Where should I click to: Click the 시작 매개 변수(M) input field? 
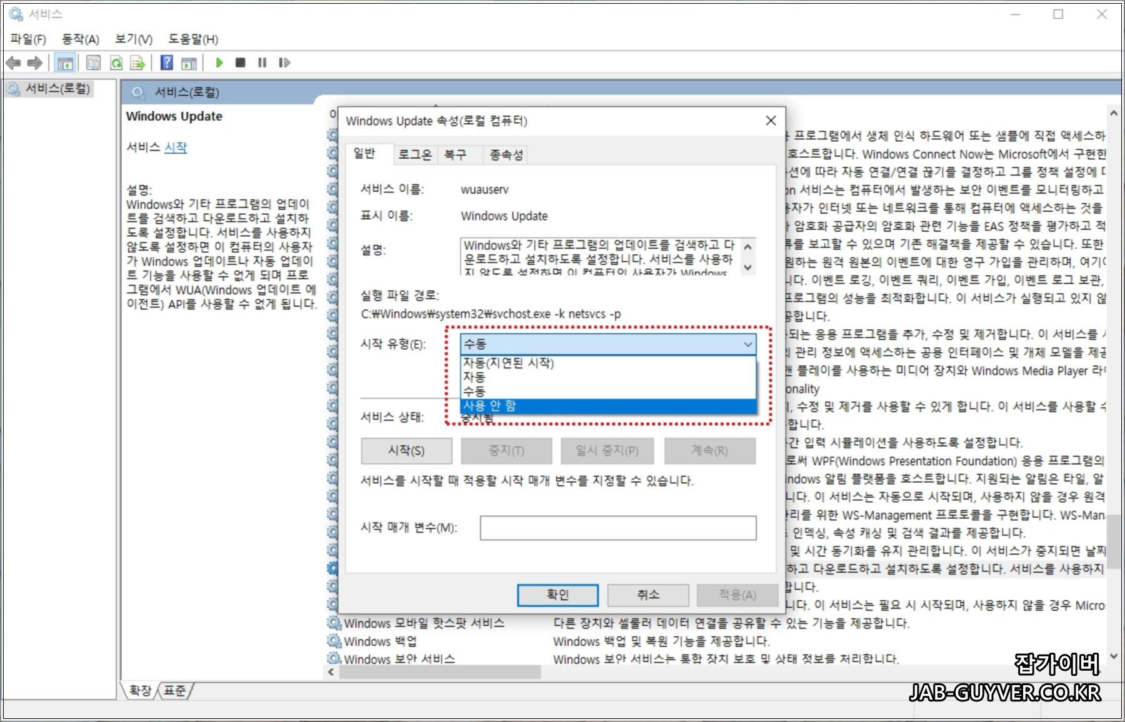tap(618, 528)
